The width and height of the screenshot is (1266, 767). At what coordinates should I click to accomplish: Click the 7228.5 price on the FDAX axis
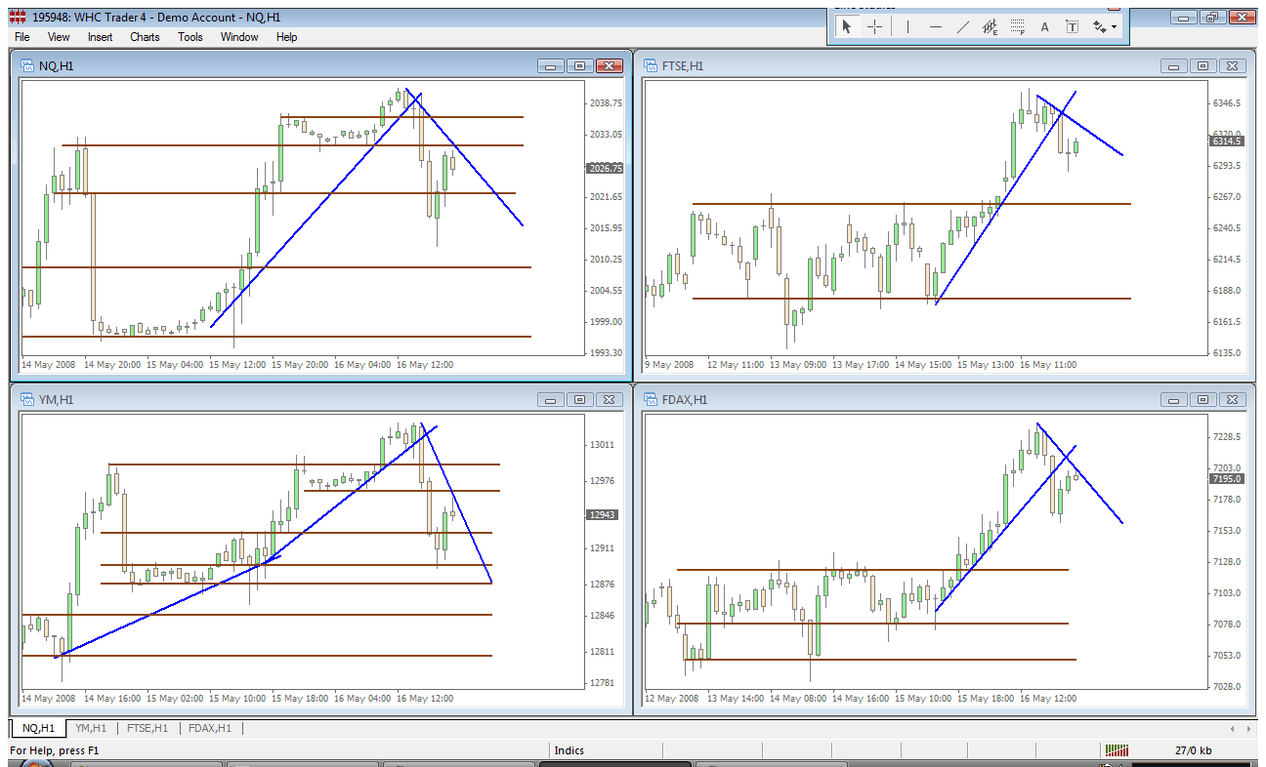(1227, 437)
